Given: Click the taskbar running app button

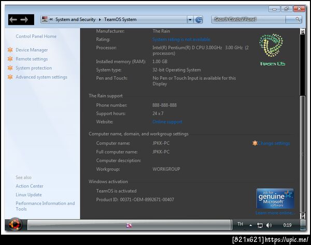Looking at the screenshot, I should click(129, 225).
